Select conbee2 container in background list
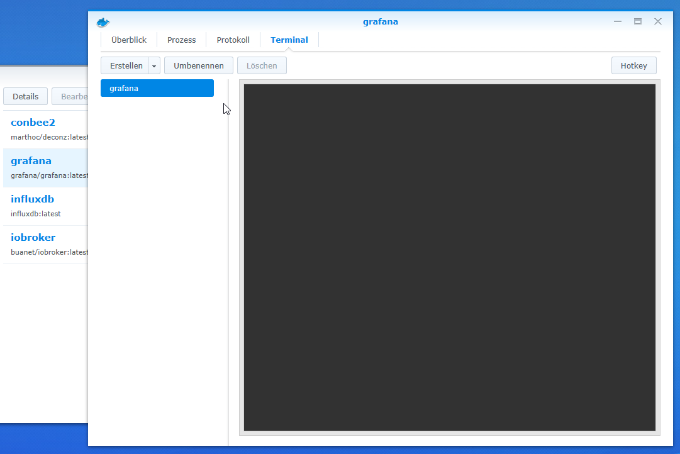680x454 pixels. [45, 130]
